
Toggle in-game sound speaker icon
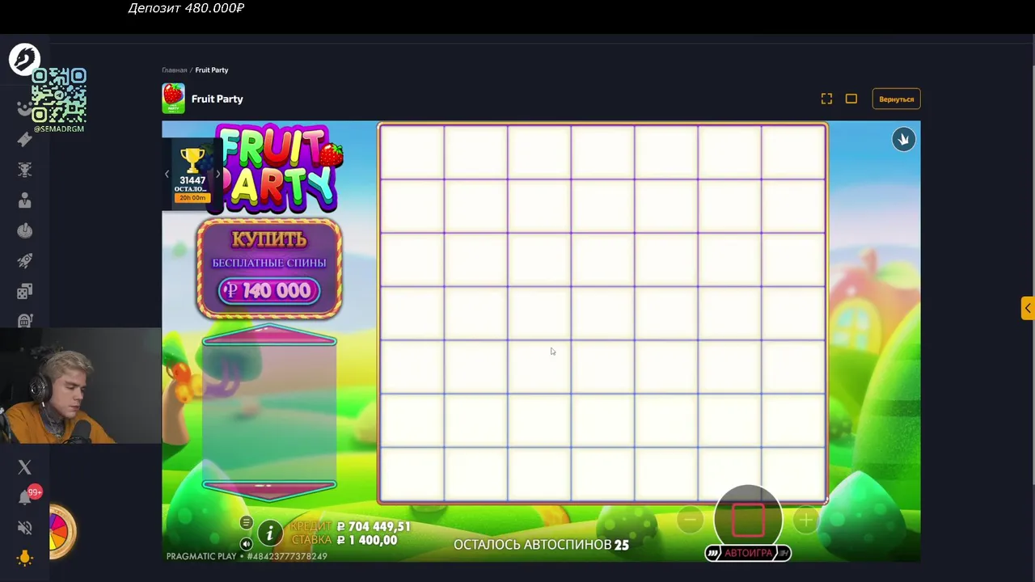pos(246,544)
